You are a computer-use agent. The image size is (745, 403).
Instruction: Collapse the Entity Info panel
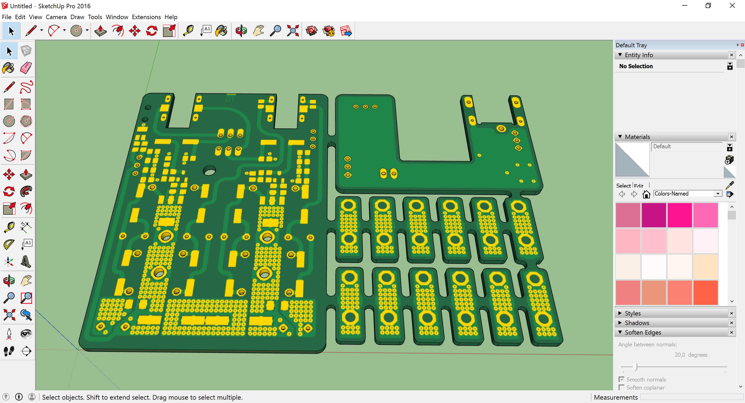coord(620,55)
